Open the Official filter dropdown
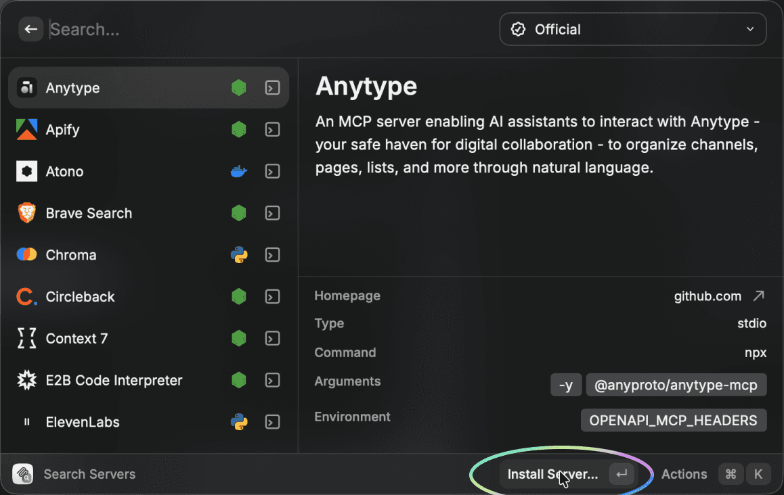The height and width of the screenshot is (495, 784). (x=632, y=30)
